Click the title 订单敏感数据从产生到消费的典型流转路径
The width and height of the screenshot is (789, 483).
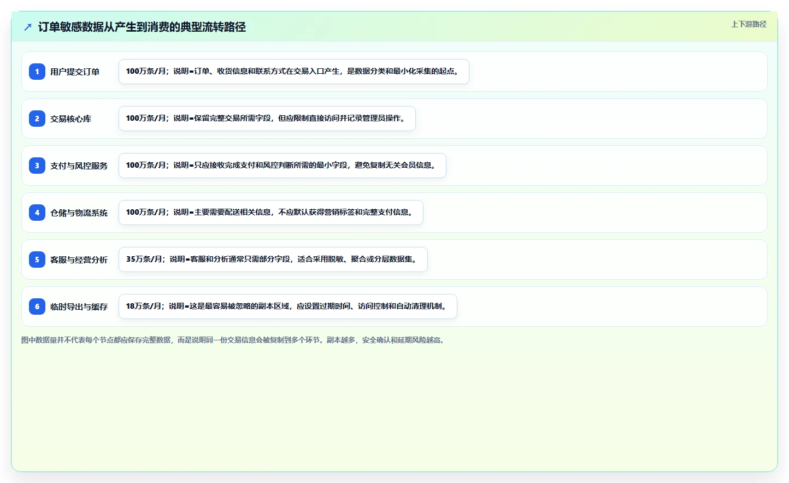(142, 27)
